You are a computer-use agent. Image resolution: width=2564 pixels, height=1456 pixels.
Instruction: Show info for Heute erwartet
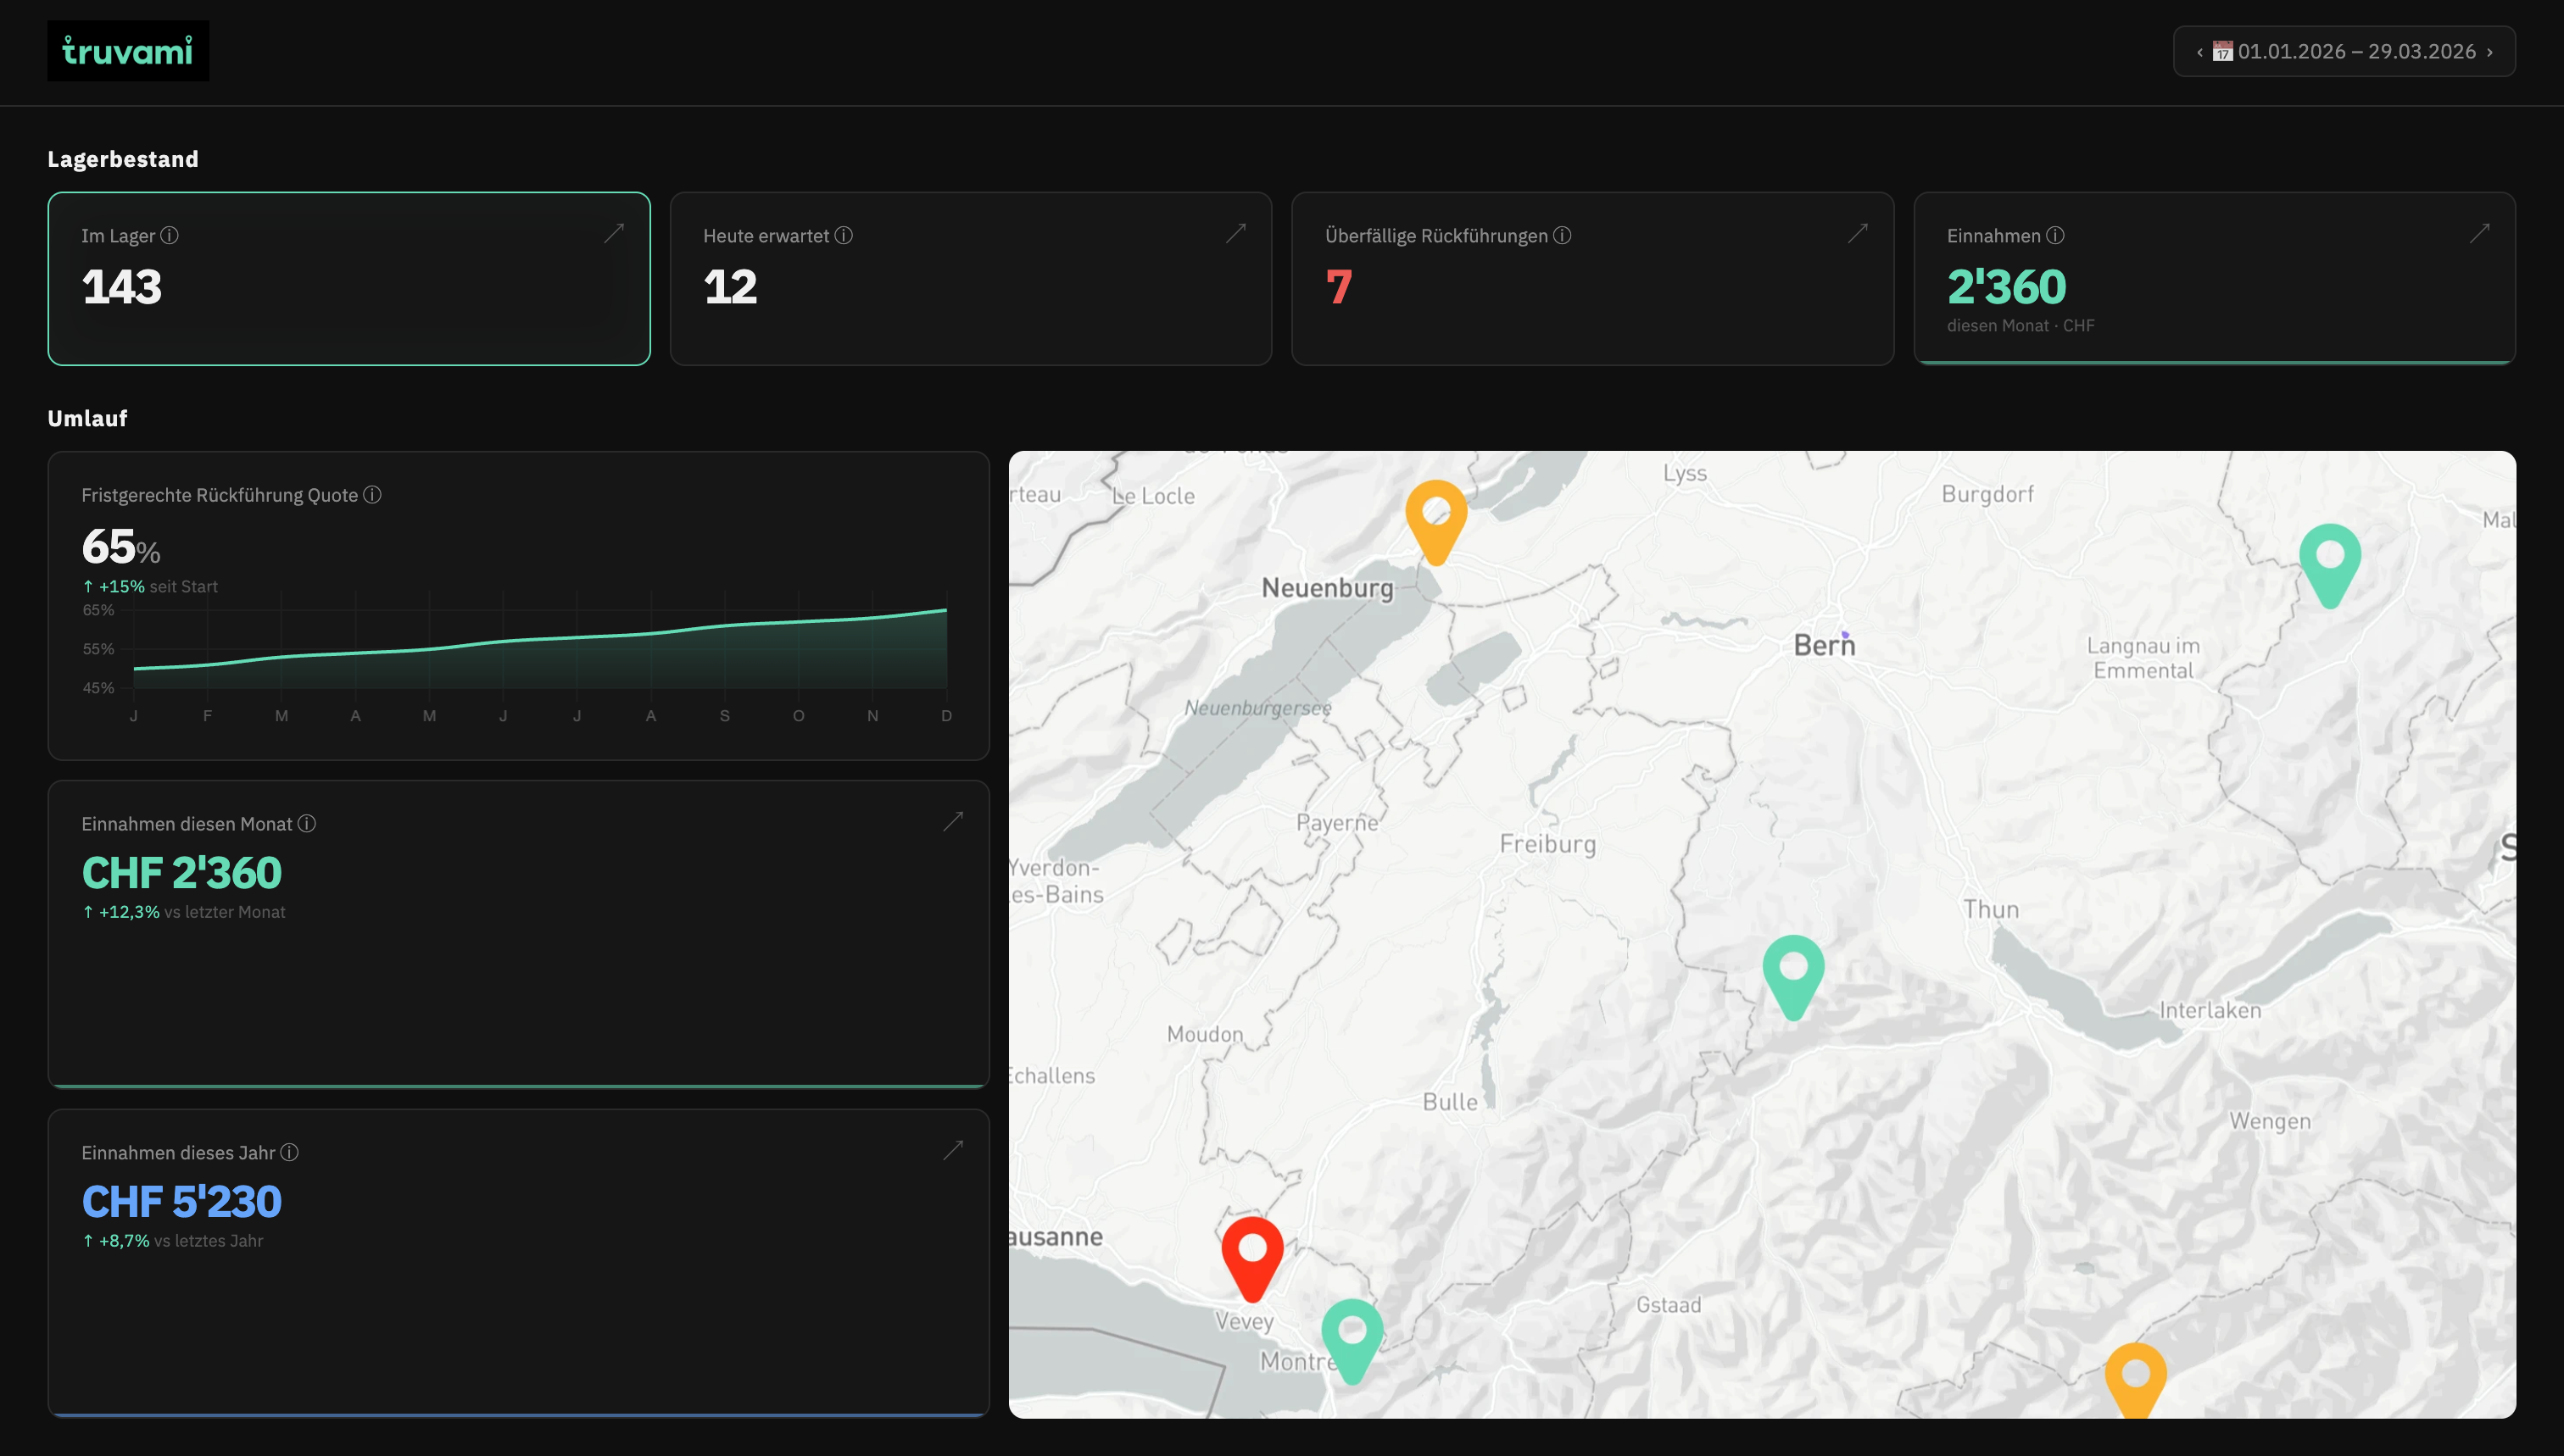coord(844,236)
